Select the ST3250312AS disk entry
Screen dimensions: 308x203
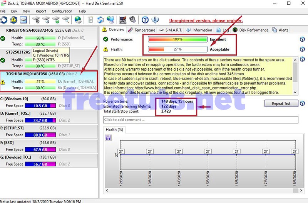pos(49,59)
